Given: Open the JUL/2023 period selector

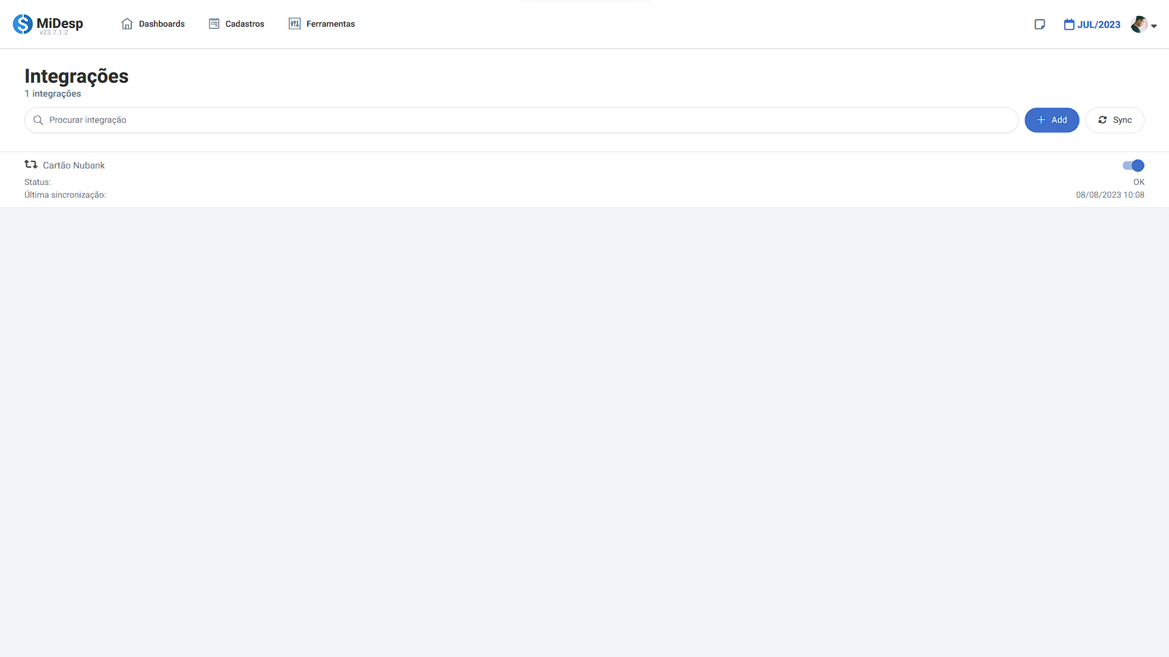Looking at the screenshot, I should click(x=1098, y=24).
